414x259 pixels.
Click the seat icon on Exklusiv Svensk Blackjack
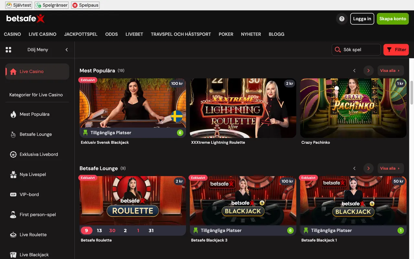85,133
